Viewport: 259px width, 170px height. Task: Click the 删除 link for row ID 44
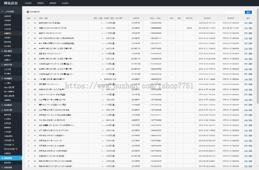[251, 69]
